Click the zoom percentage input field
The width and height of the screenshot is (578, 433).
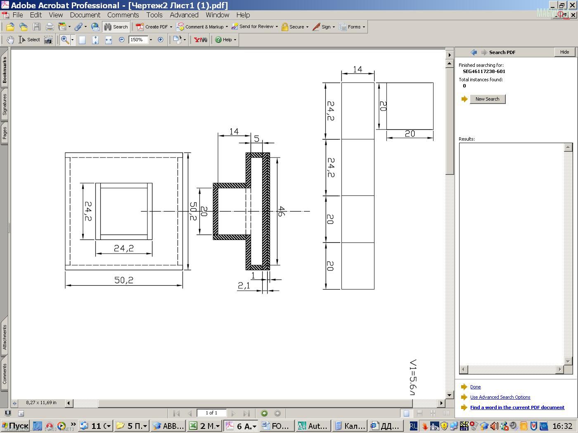tap(138, 40)
